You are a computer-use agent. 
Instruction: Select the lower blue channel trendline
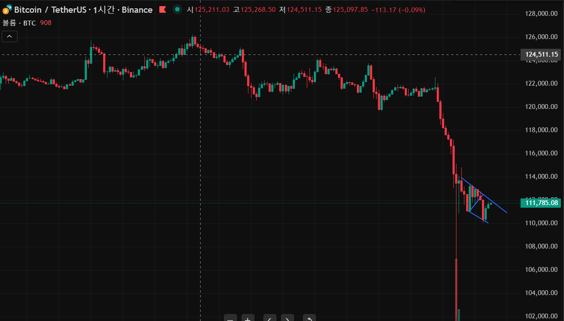pos(478,217)
